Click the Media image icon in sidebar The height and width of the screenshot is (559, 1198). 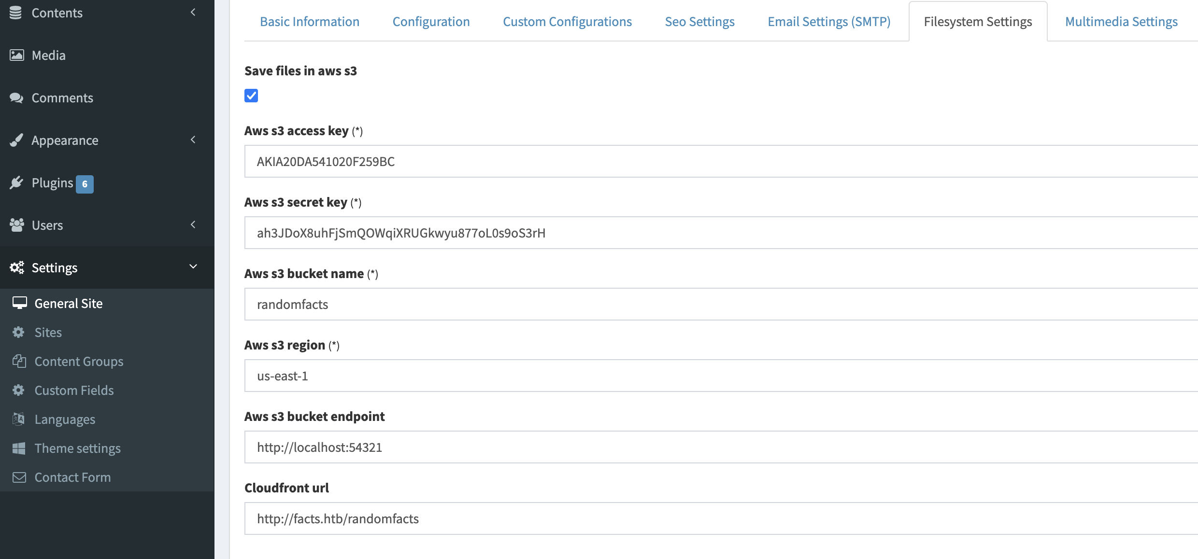tap(16, 56)
